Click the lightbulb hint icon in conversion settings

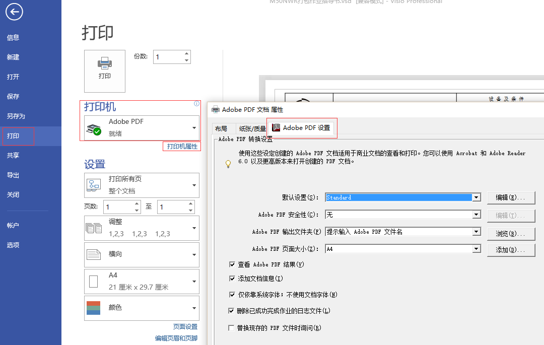point(228,164)
